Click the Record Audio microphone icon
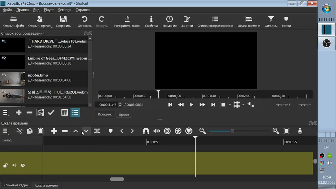The width and height of the screenshot is (336, 189). coord(300,131)
